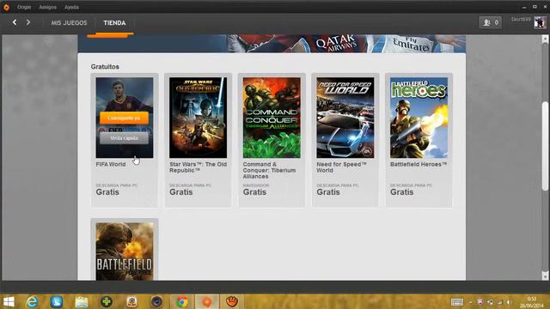Open Battlefield Heroes cover art
The width and height of the screenshot is (550, 309).
[x=419, y=118]
